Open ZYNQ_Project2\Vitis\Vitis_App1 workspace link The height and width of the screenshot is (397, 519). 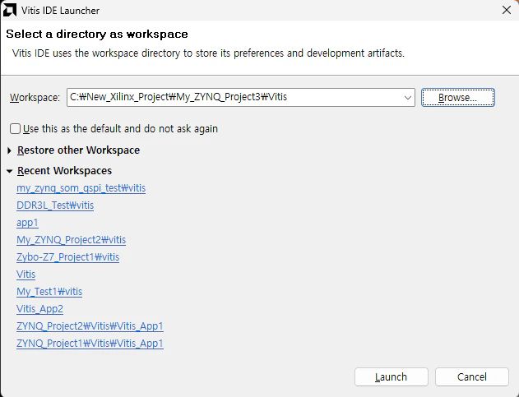90,325
